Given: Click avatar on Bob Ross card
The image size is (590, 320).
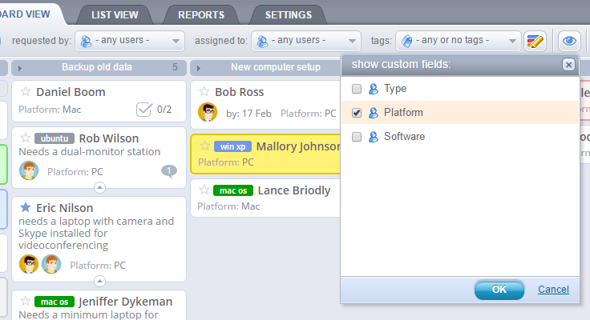Looking at the screenshot, I should (x=208, y=112).
